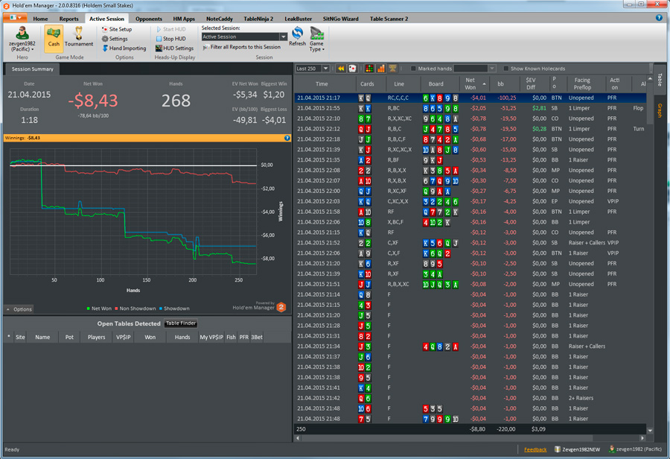Sort open tables by Players column
The height and width of the screenshot is (459, 670).
[x=96, y=337]
